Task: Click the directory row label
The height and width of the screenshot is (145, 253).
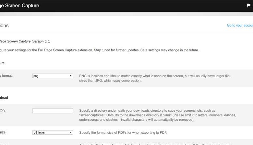Action: click(3, 110)
